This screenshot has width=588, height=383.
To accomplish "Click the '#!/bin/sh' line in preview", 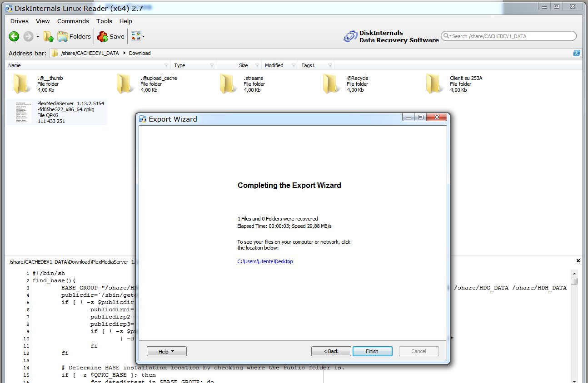I will click(x=49, y=273).
